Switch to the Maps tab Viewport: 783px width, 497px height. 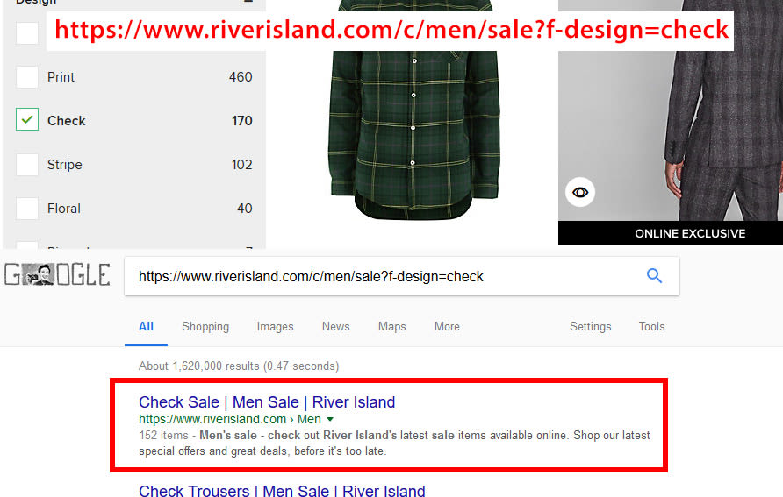[x=392, y=327]
